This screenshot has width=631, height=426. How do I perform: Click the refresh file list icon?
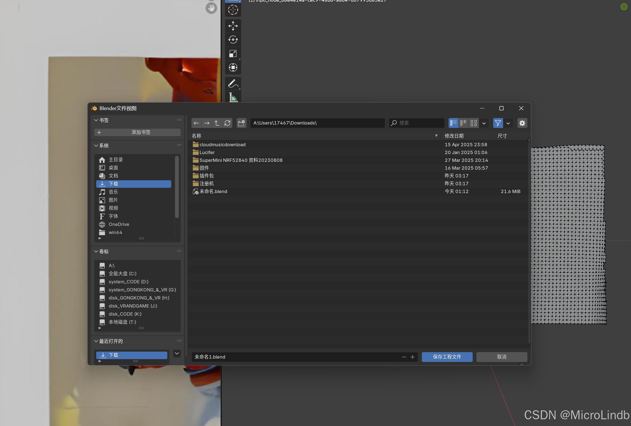coord(227,123)
